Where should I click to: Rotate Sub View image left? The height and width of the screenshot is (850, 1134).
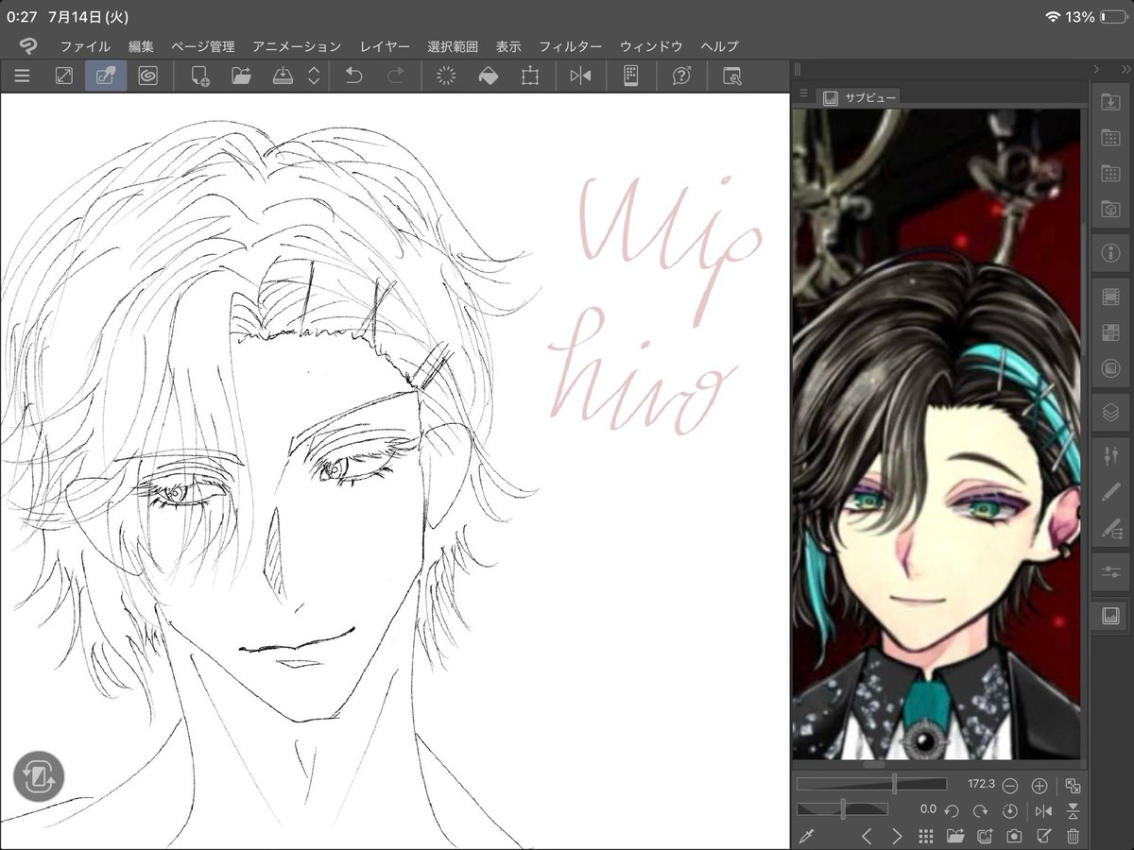click(953, 810)
